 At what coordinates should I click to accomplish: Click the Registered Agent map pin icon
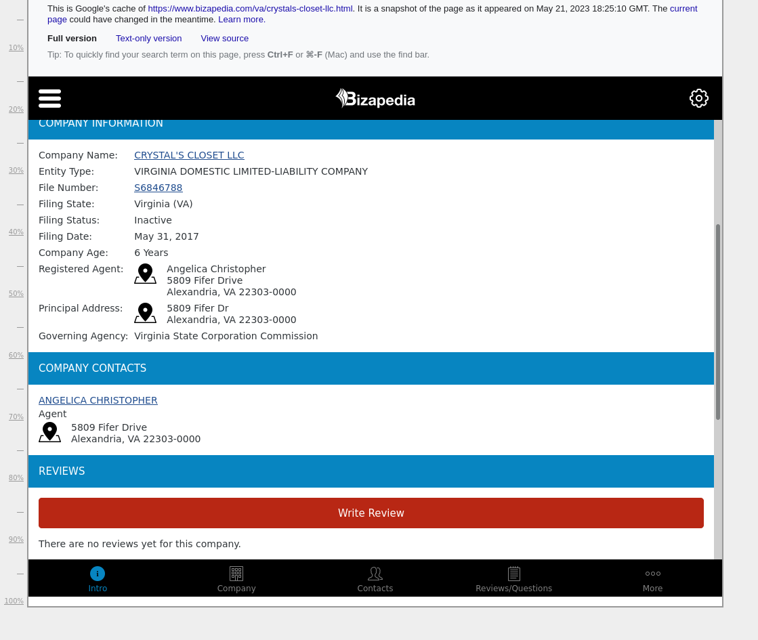point(145,274)
